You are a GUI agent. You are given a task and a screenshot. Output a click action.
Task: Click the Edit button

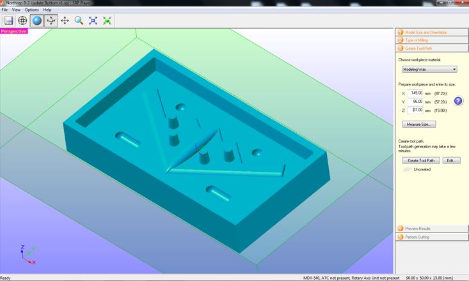(451, 161)
